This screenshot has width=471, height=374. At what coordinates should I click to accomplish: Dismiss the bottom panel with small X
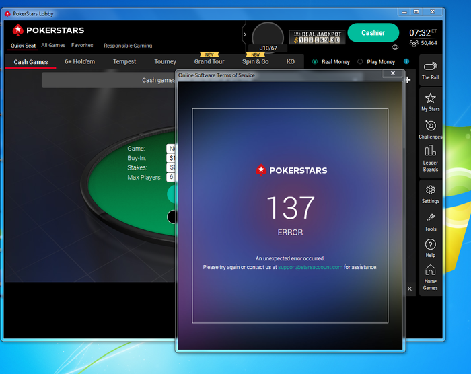tap(409, 289)
